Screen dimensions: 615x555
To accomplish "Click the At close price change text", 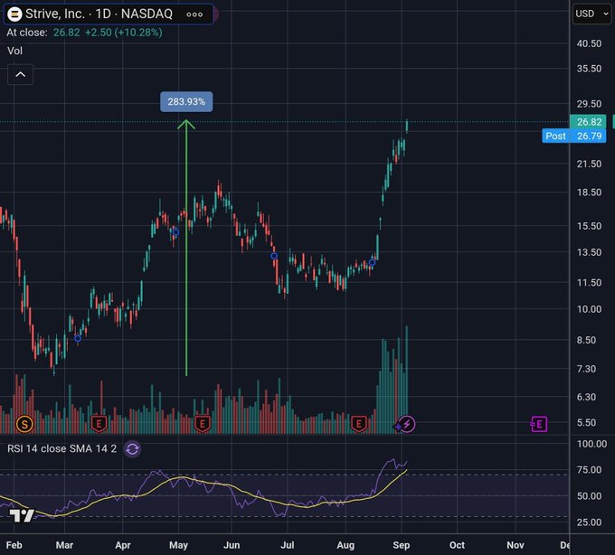I will coord(84,33).
